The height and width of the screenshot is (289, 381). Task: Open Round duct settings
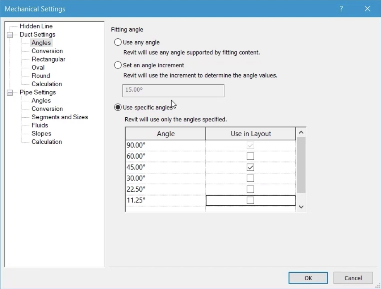pos(41,76)
